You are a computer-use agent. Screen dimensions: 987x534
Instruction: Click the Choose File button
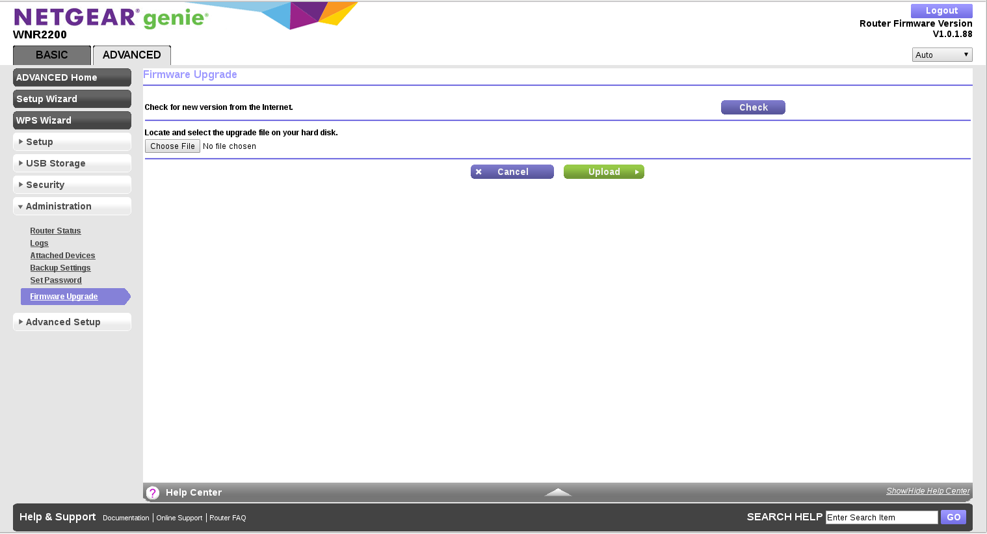point(172,146)
